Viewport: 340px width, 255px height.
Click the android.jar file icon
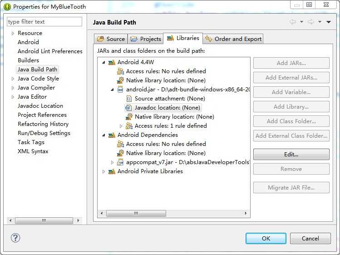point(120,90)
